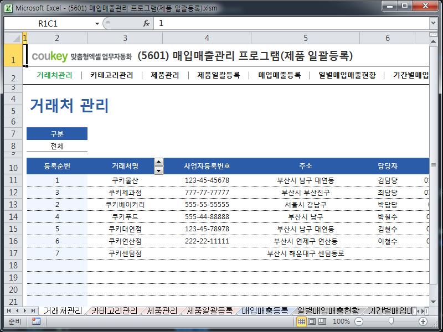The height and width of the screenshot is (332, 443).
Task: Select row header 11
Action: click(x=13, y=180)
